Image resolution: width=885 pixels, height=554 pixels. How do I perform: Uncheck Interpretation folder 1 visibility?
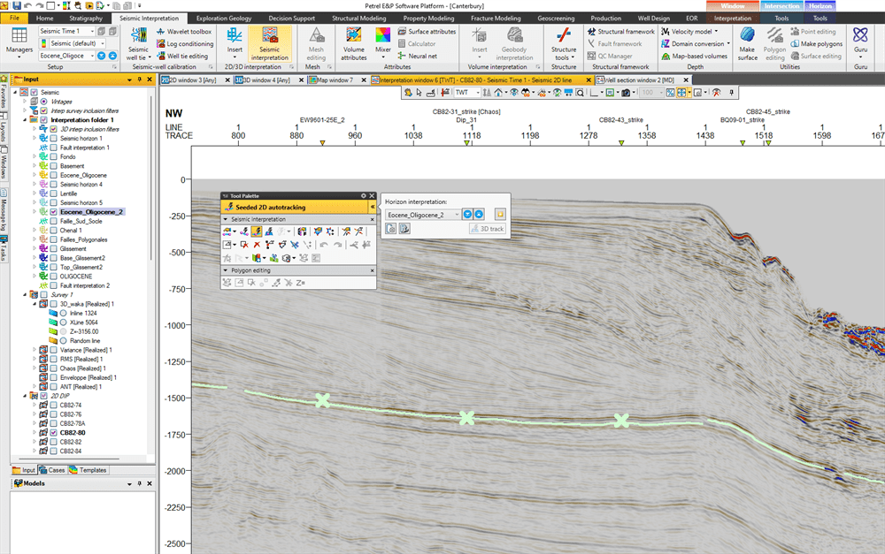(x=42, y=119)
